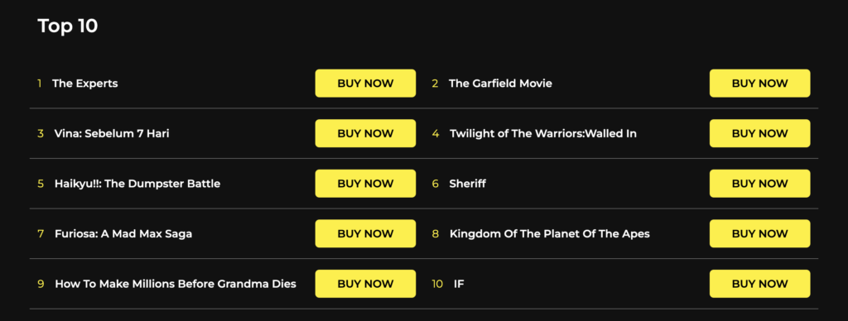The width and height of the screenshot is (848, 321).
Task: Open The Experts movie title
Action: (85, 84)
